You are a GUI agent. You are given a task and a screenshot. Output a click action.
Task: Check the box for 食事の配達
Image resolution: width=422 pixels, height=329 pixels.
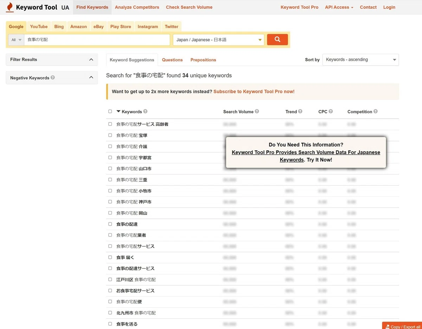tap(110, 224)
